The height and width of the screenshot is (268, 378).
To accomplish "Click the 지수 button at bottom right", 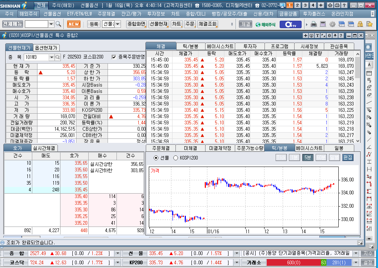I will 368,253.
